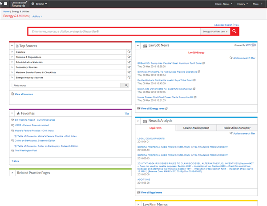Viewport: 267px width, 206px height.
Task: Click external link icon after Sinkholes headline
Action: pyautogui.click(x=199, y=71)
